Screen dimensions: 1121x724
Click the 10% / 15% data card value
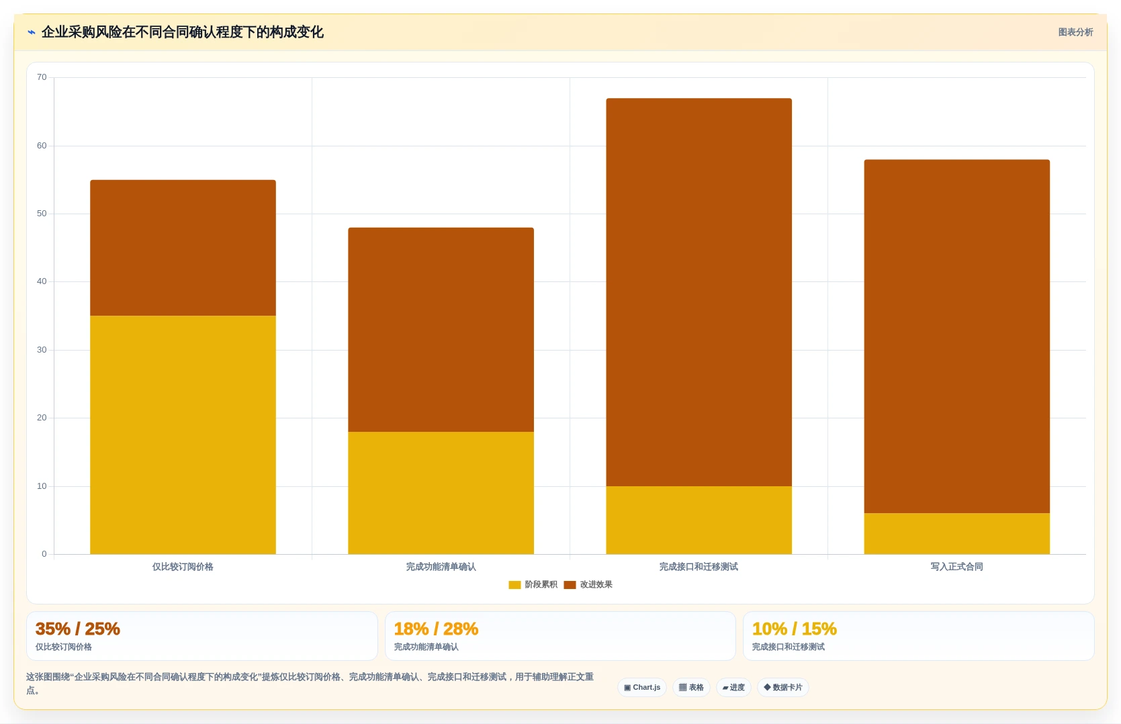point(794,629)
